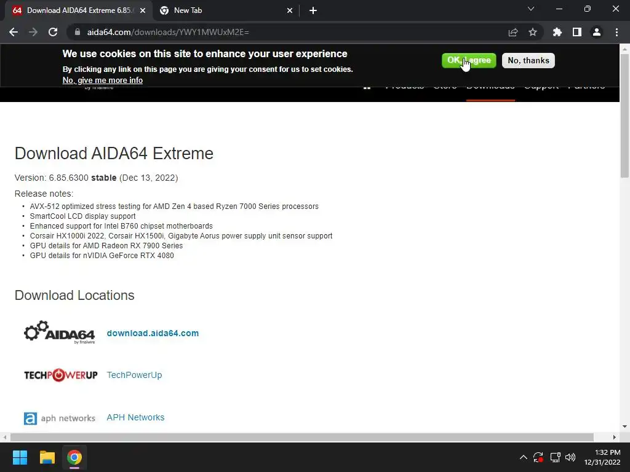Open the Chrome three-dot menu

(x=616, y=32)
